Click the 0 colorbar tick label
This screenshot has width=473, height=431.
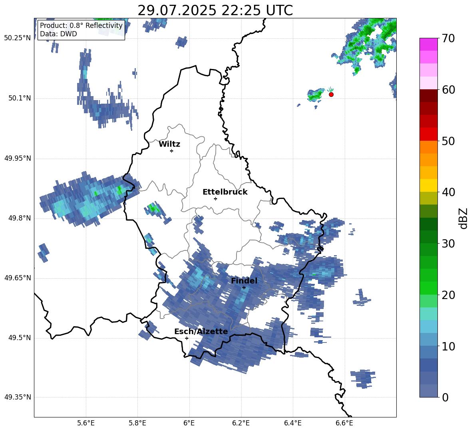445,397
